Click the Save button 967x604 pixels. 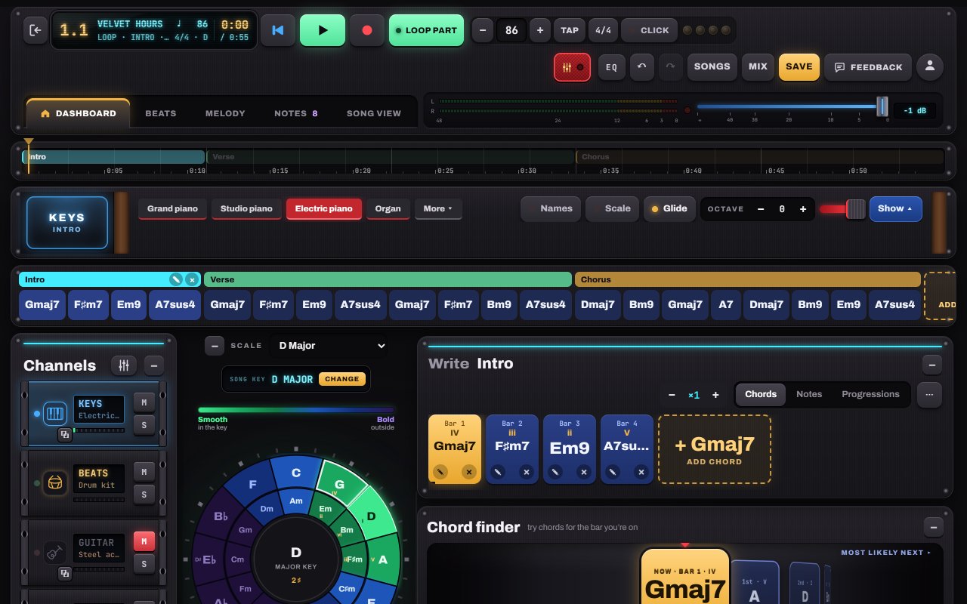tap(799, 67)
